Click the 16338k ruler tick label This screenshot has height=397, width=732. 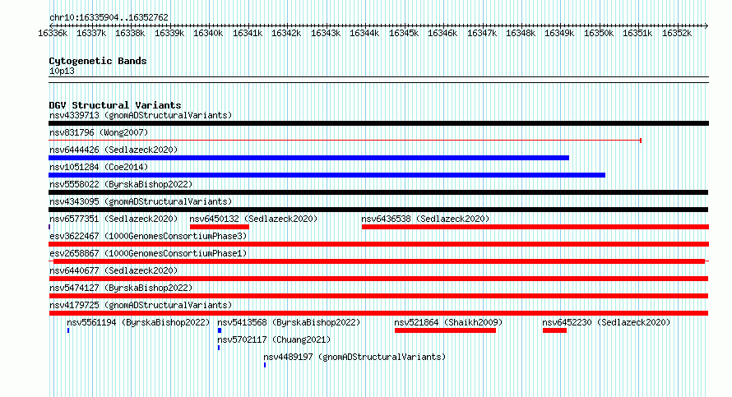click(130, 33)
